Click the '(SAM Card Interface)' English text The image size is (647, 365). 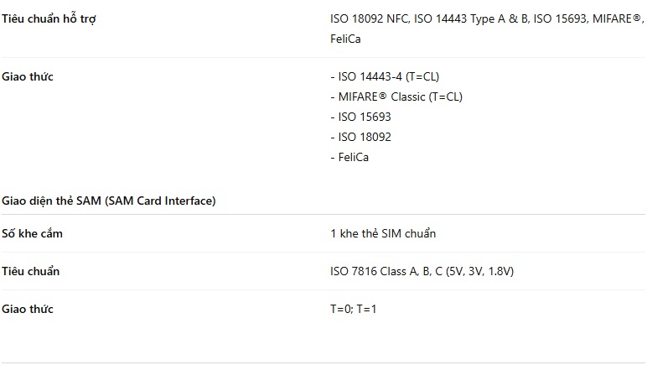[x=161, y=201]
